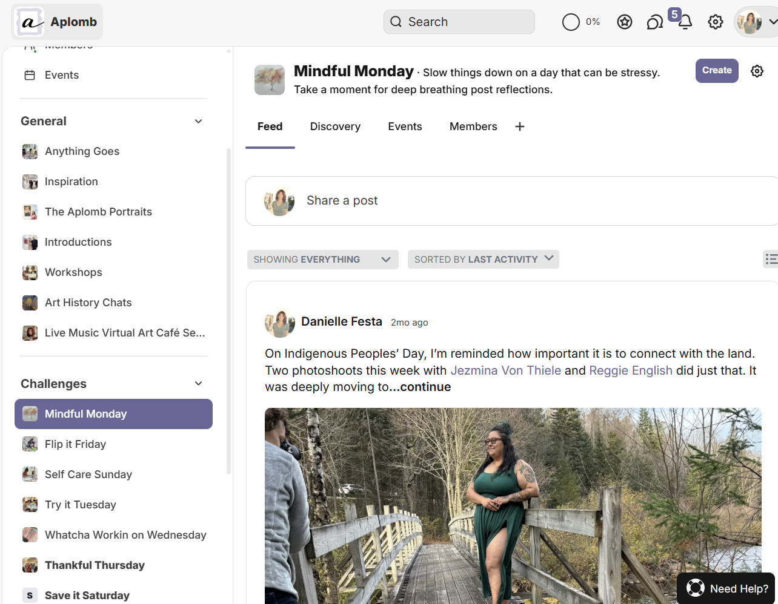Add a new tab with the plus button
The image size is (778, 604).
519,126
